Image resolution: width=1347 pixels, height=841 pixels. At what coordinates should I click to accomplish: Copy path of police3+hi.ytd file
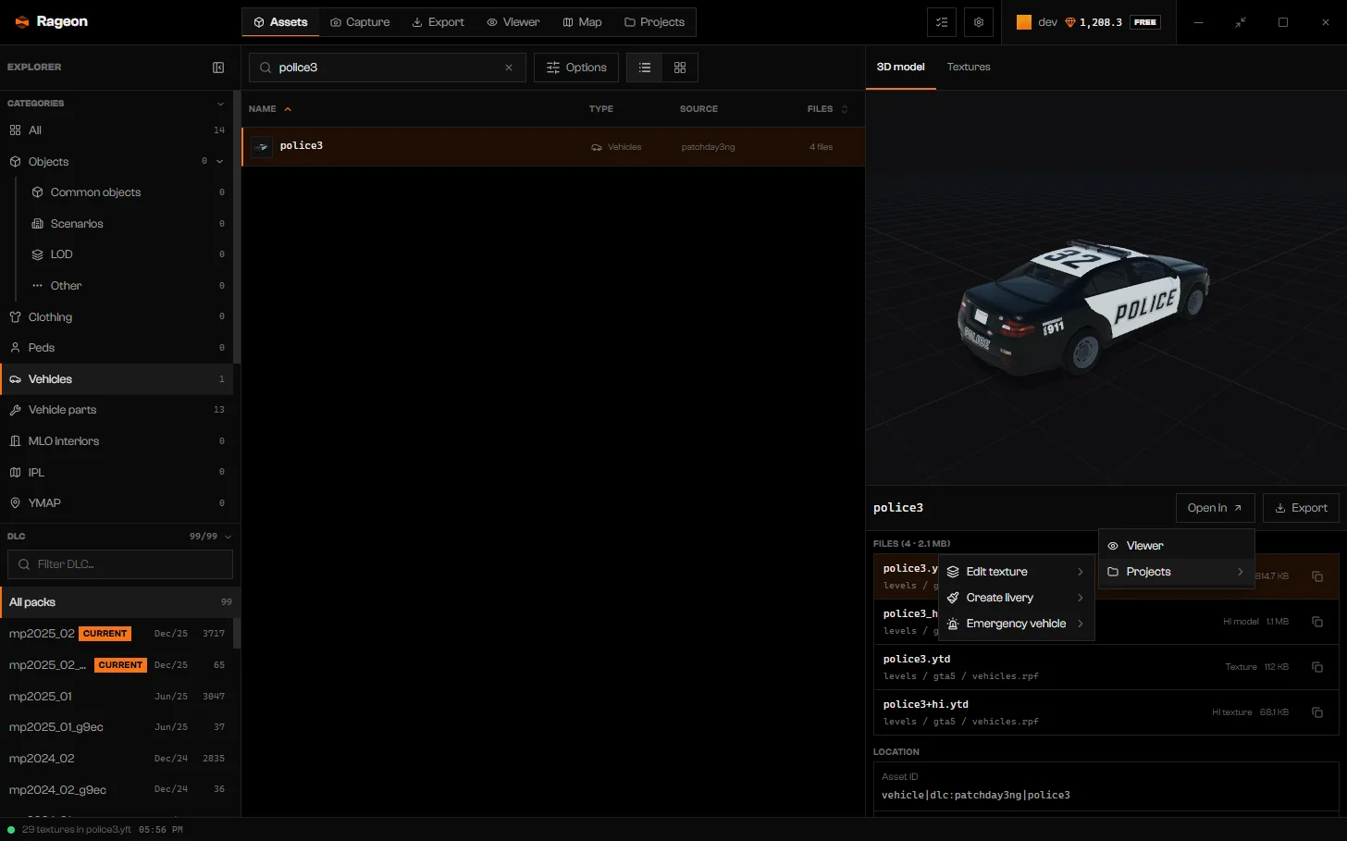coord(1317,712)
